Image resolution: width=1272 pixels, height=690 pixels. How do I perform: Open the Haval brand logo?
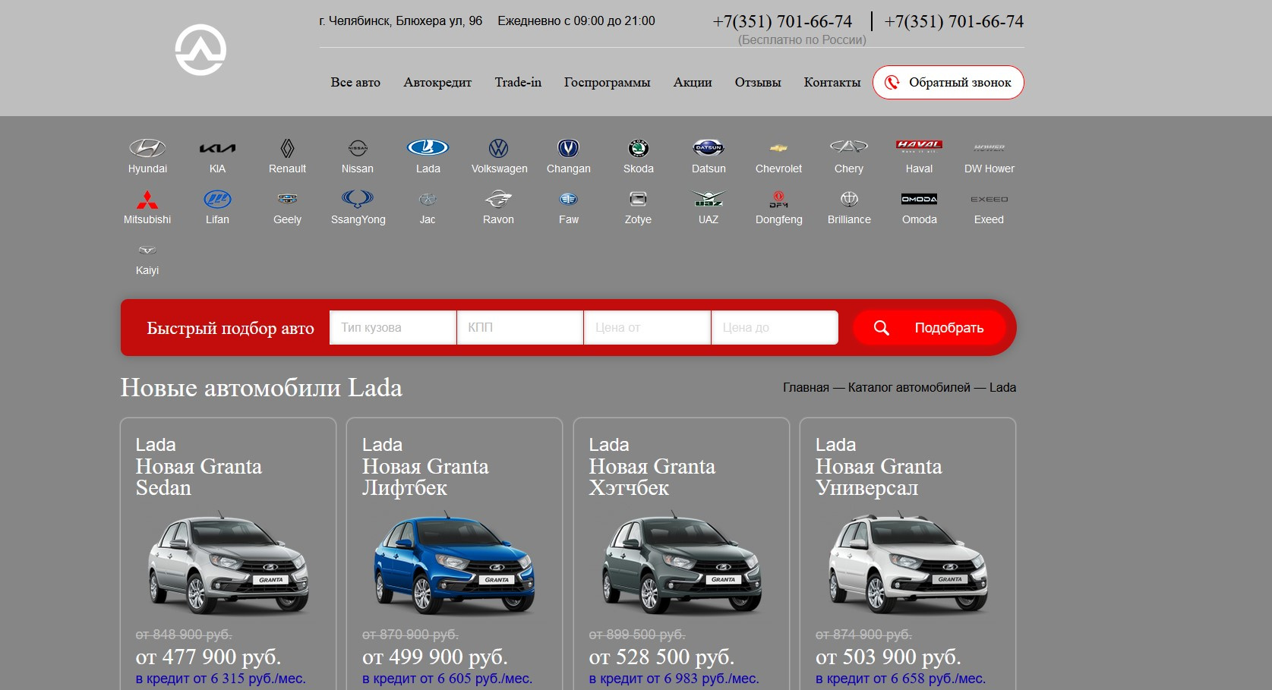pyautogui.click(x=919, y=146)
